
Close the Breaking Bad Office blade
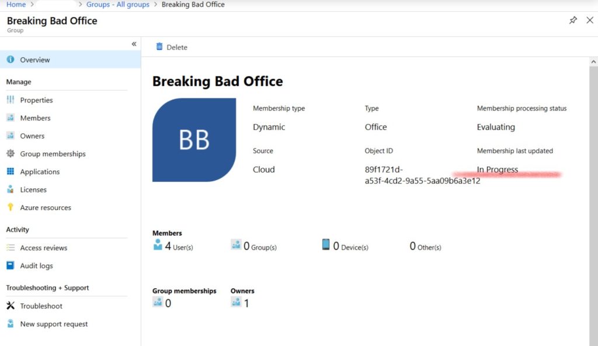click(x=590, y=20)
